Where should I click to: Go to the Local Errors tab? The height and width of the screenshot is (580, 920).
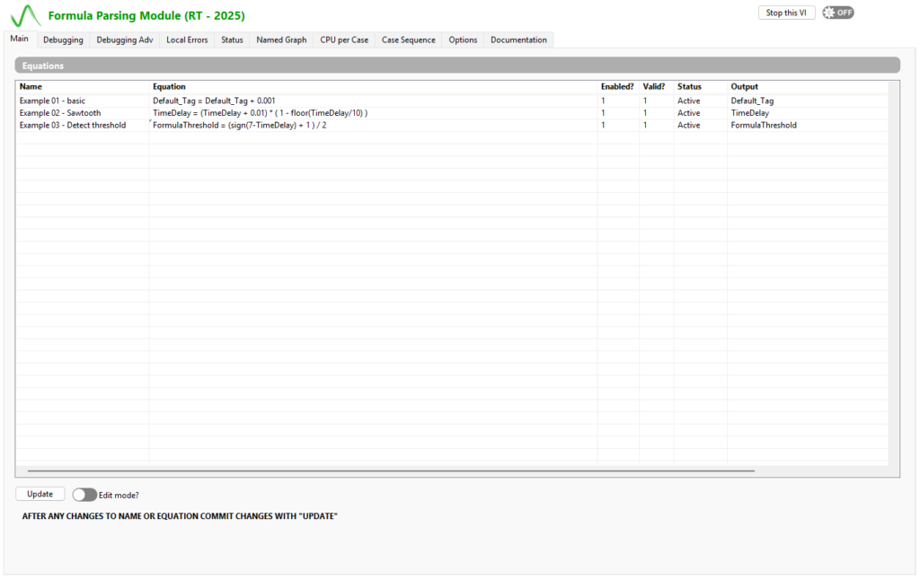pos(187,40)
